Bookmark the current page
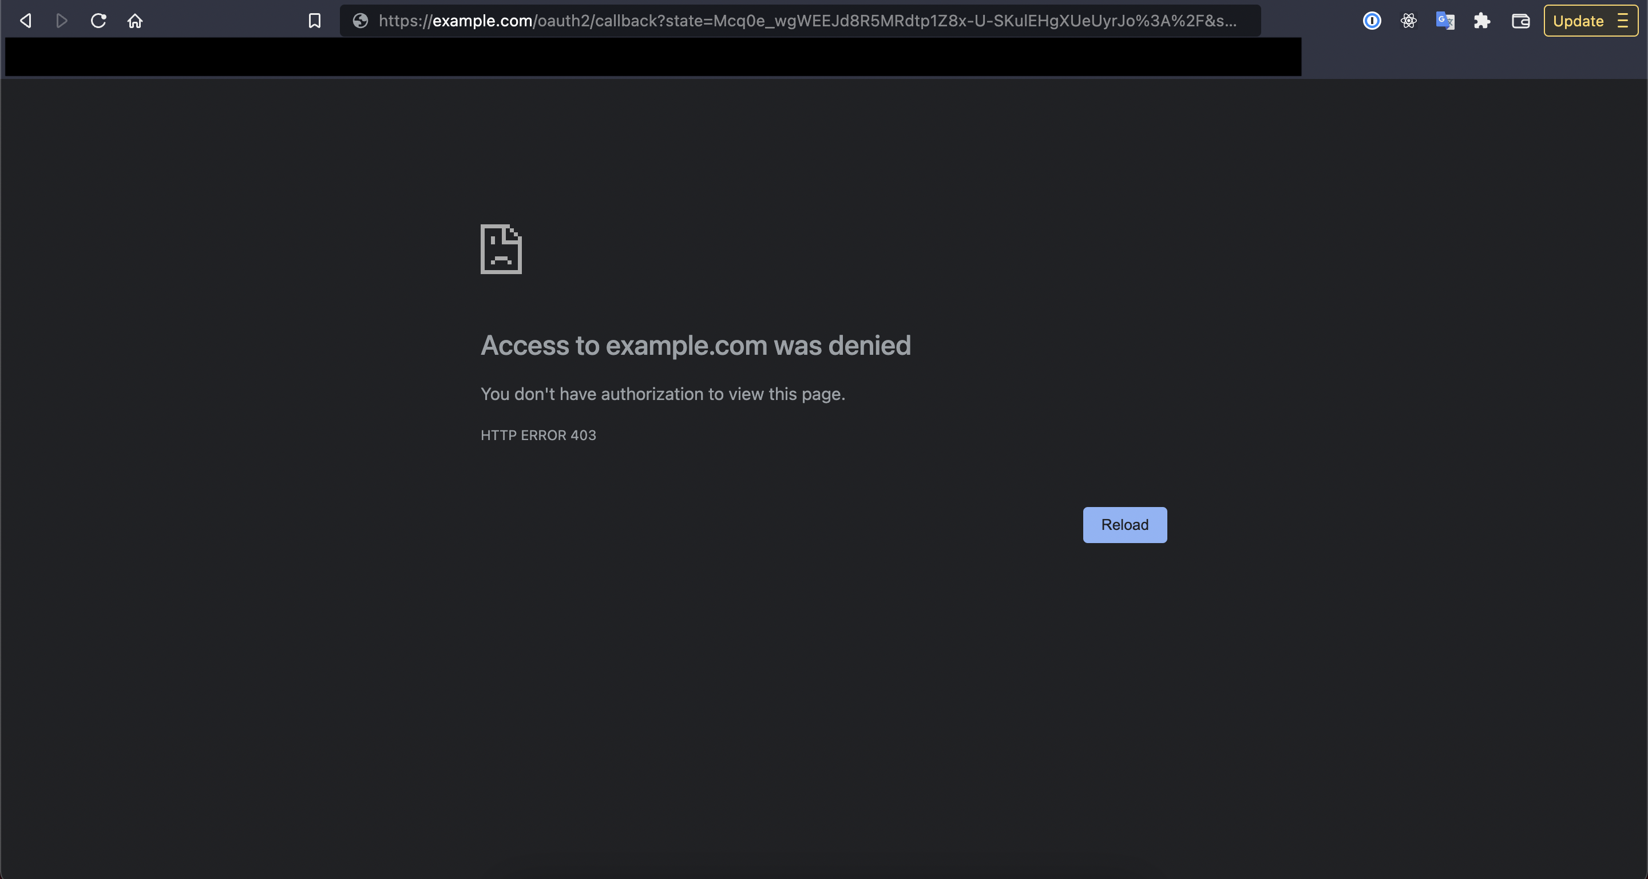The image size is (1648, 879). point(314,21)
